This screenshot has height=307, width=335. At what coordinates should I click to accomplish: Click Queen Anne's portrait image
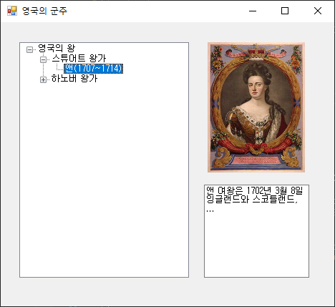tap(256, 107)
